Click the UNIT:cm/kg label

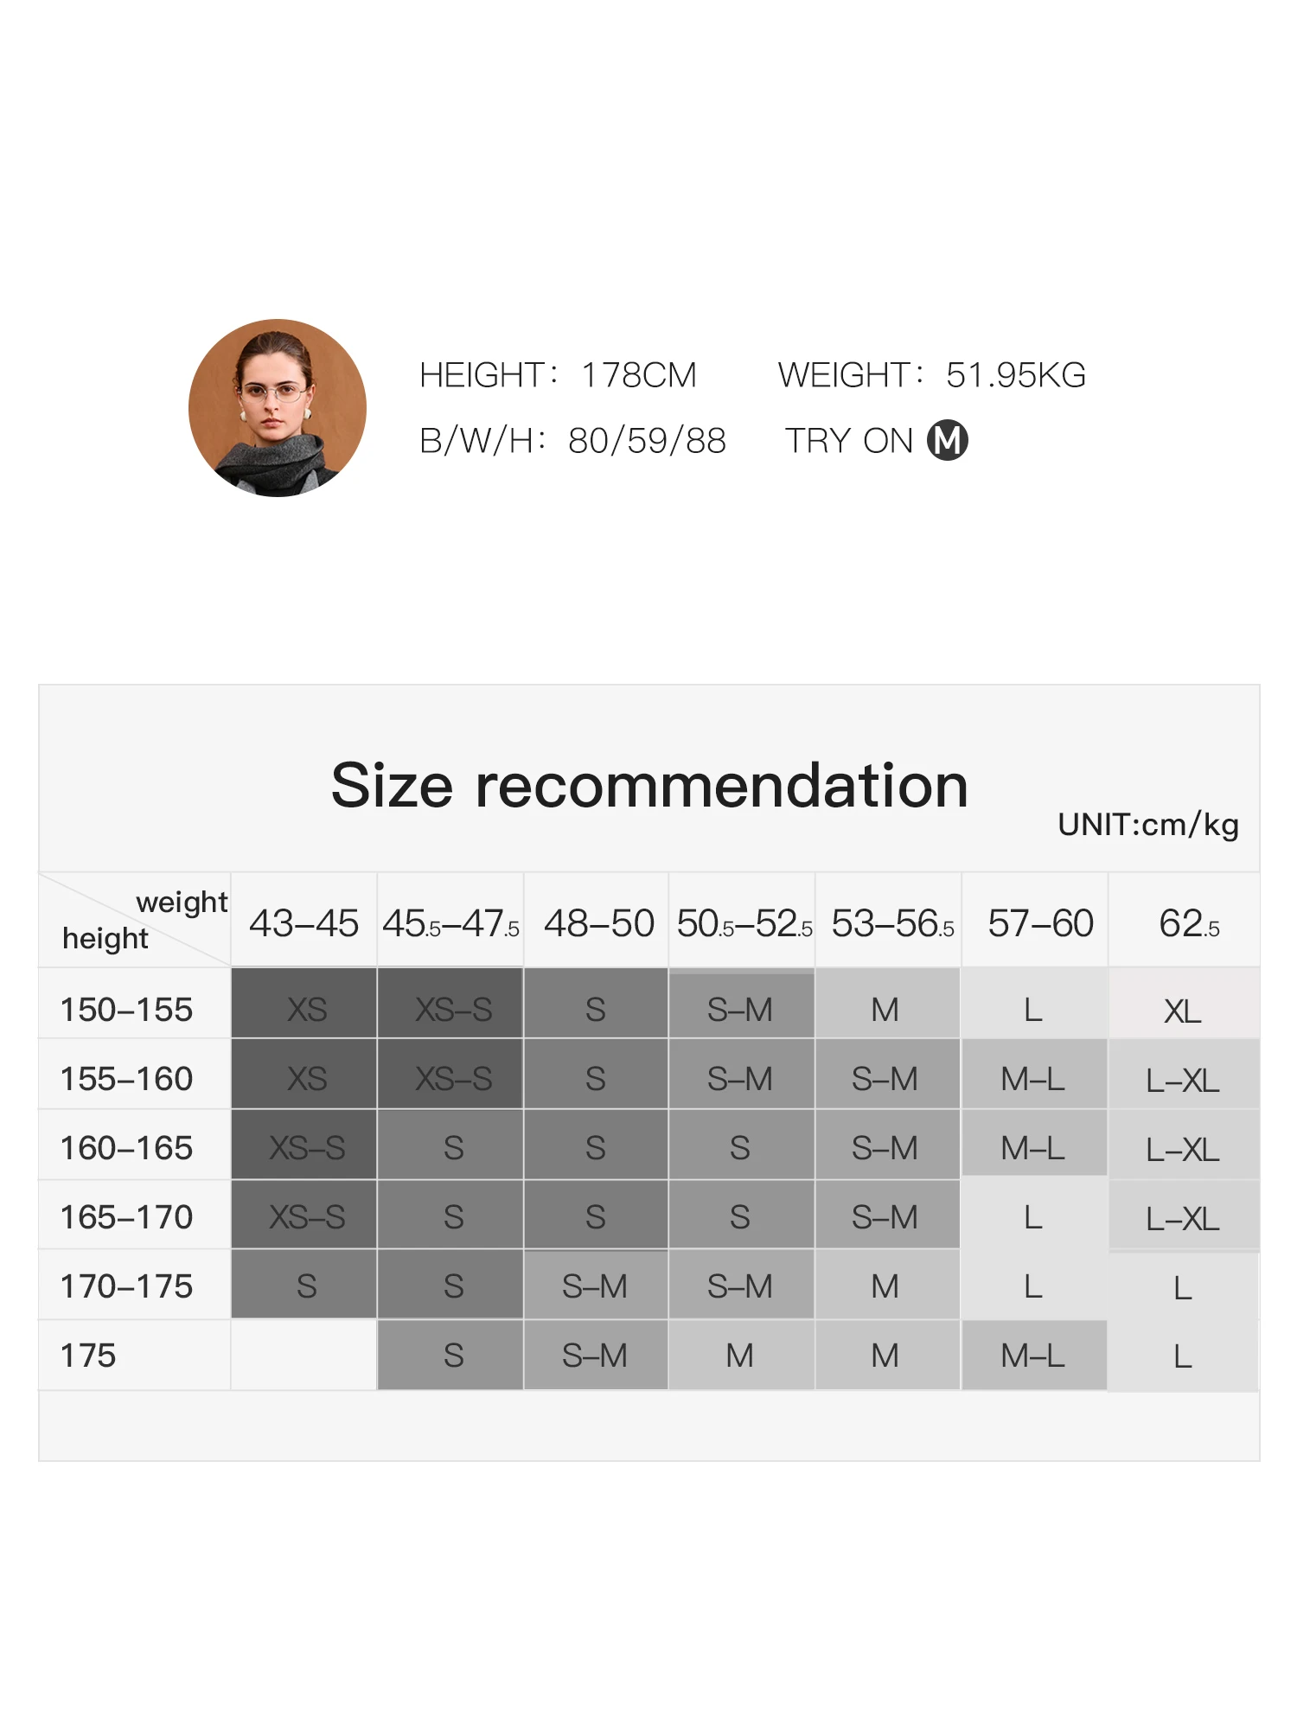coord(1148,825)
